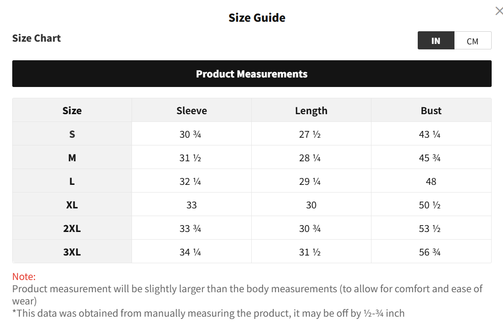Image resolution: width=503 pixels, height=333 pixels.
Task: Click the Size column header
Action: pos(72,111)
